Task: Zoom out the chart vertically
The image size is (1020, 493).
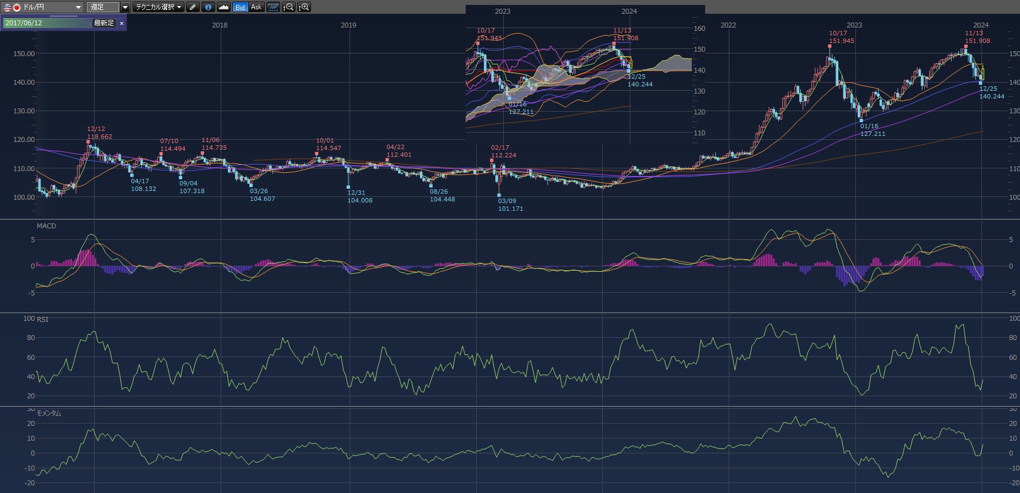Action: click(x=288, y=7)
